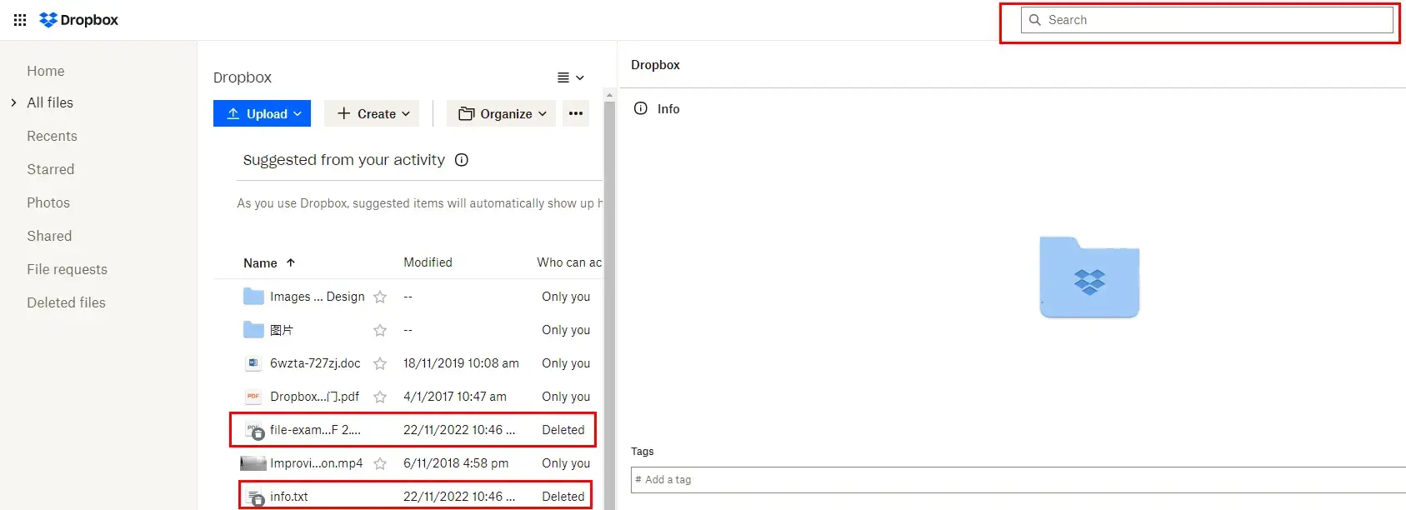Click the Word document icon for 6wzta-727zj.doc
The image size is (1406, 510).
coord(253,363)
